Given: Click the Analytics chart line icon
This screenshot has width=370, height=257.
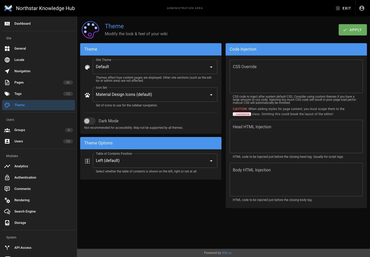Looking at the screenshot, I should (x=7, y=166).
